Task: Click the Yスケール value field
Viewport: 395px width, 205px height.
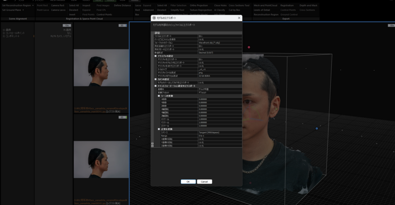Action: tap(220, 123)
